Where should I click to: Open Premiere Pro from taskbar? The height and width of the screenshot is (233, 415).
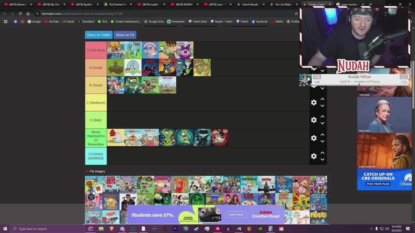(175, 229)
